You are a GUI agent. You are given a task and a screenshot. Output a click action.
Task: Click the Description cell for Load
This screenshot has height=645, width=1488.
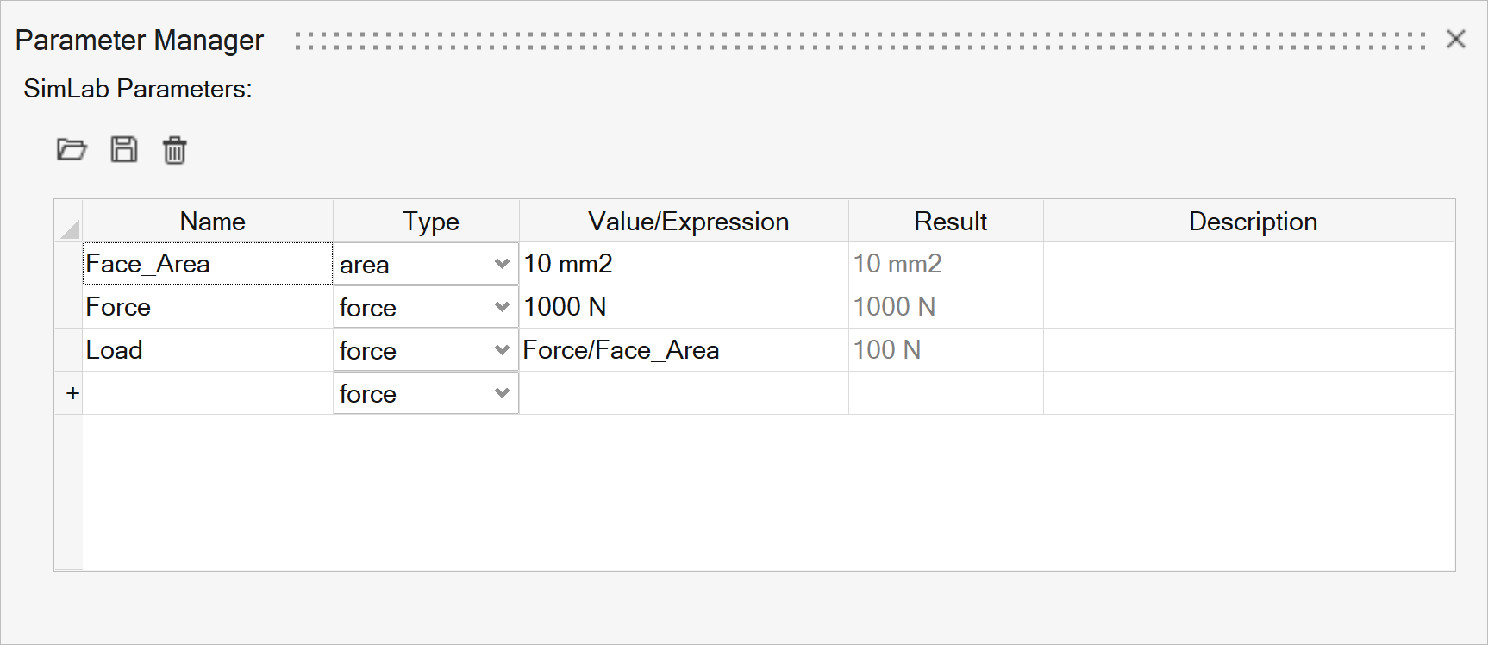pyautogui.click(x=1247, y=350)
